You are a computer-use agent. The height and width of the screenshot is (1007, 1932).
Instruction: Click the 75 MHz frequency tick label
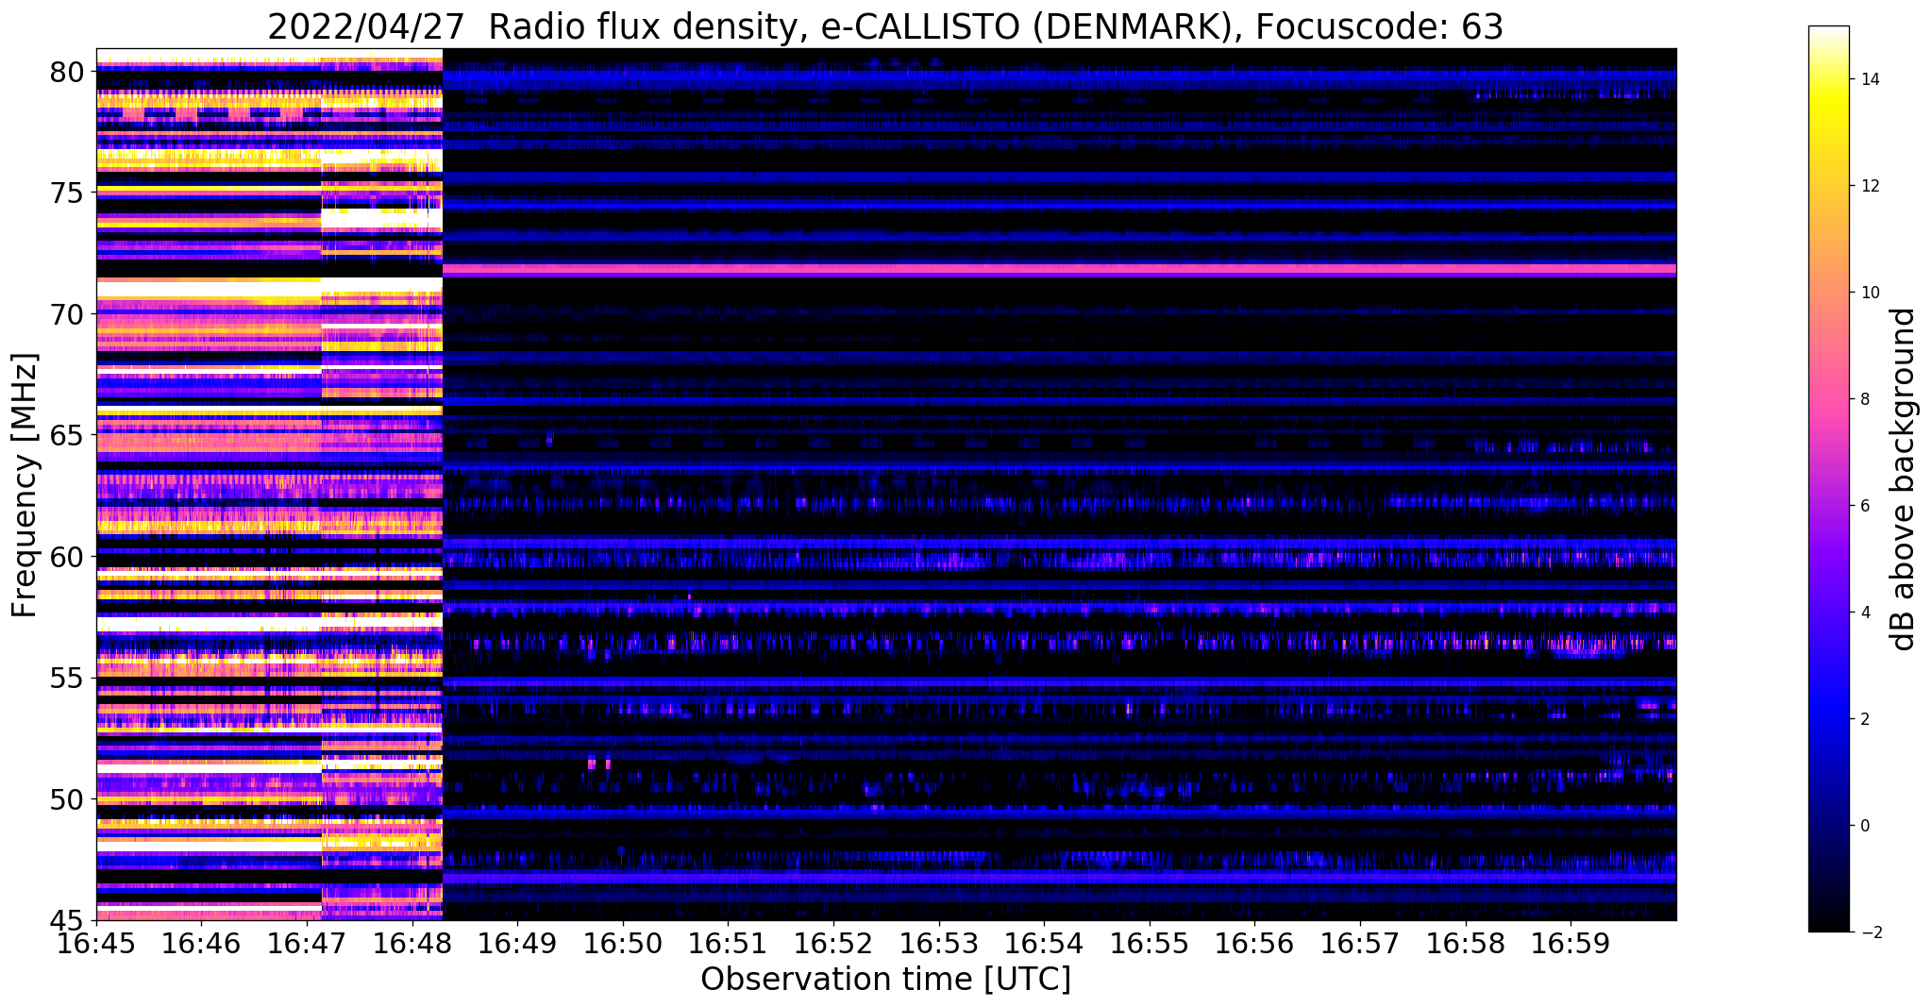point(66,193)
